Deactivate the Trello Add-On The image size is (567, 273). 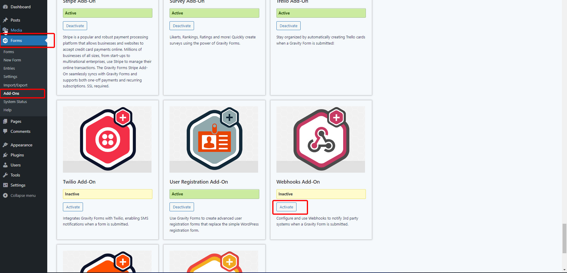(289, 26)
